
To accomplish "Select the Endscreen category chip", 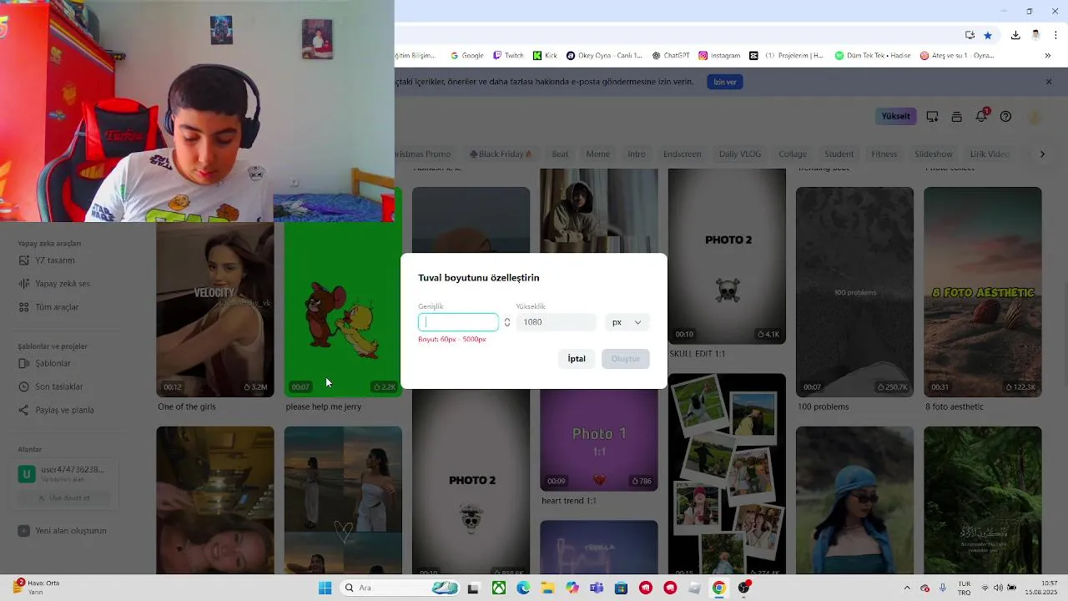I will [x=683, y=154].
